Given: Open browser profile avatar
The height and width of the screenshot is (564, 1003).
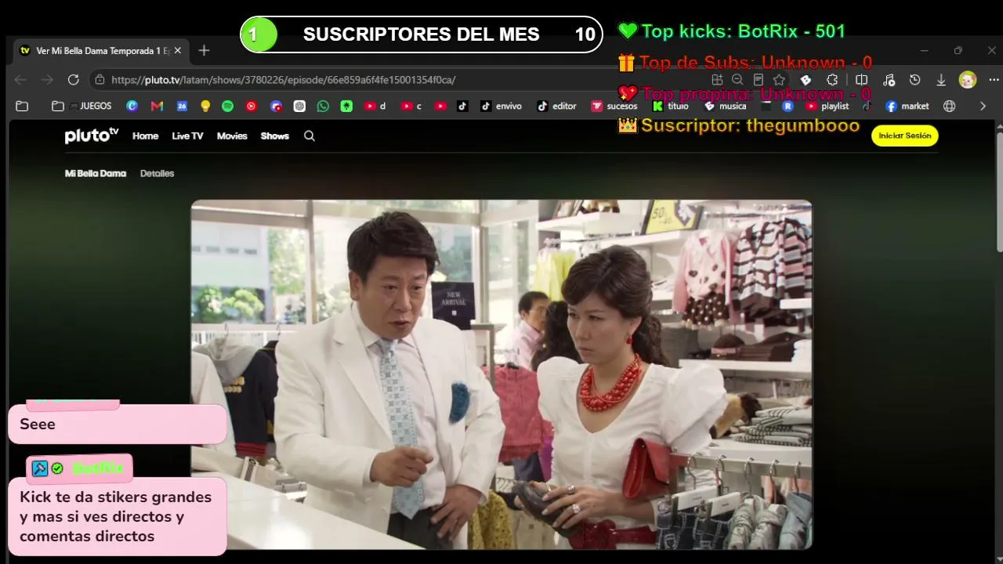Looking at the screenshot, I should pyautogui.click(x=968, y=80).
